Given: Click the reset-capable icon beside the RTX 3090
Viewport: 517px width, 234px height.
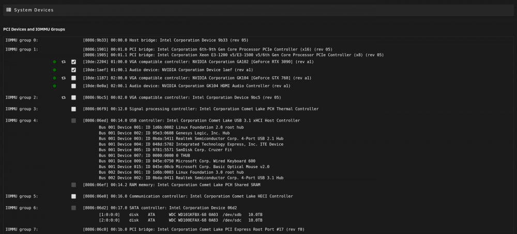Looking at the screenshot, I should pos(64,62).
